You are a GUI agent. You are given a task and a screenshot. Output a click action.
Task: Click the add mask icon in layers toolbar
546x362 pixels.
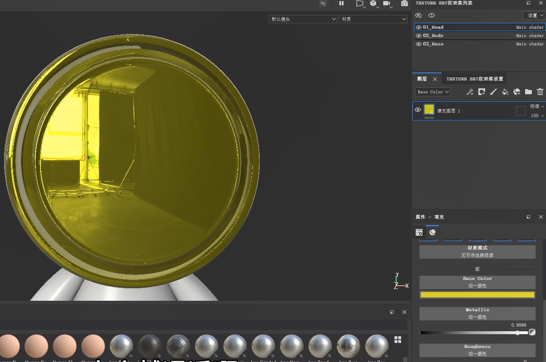(x=482, y=92)
